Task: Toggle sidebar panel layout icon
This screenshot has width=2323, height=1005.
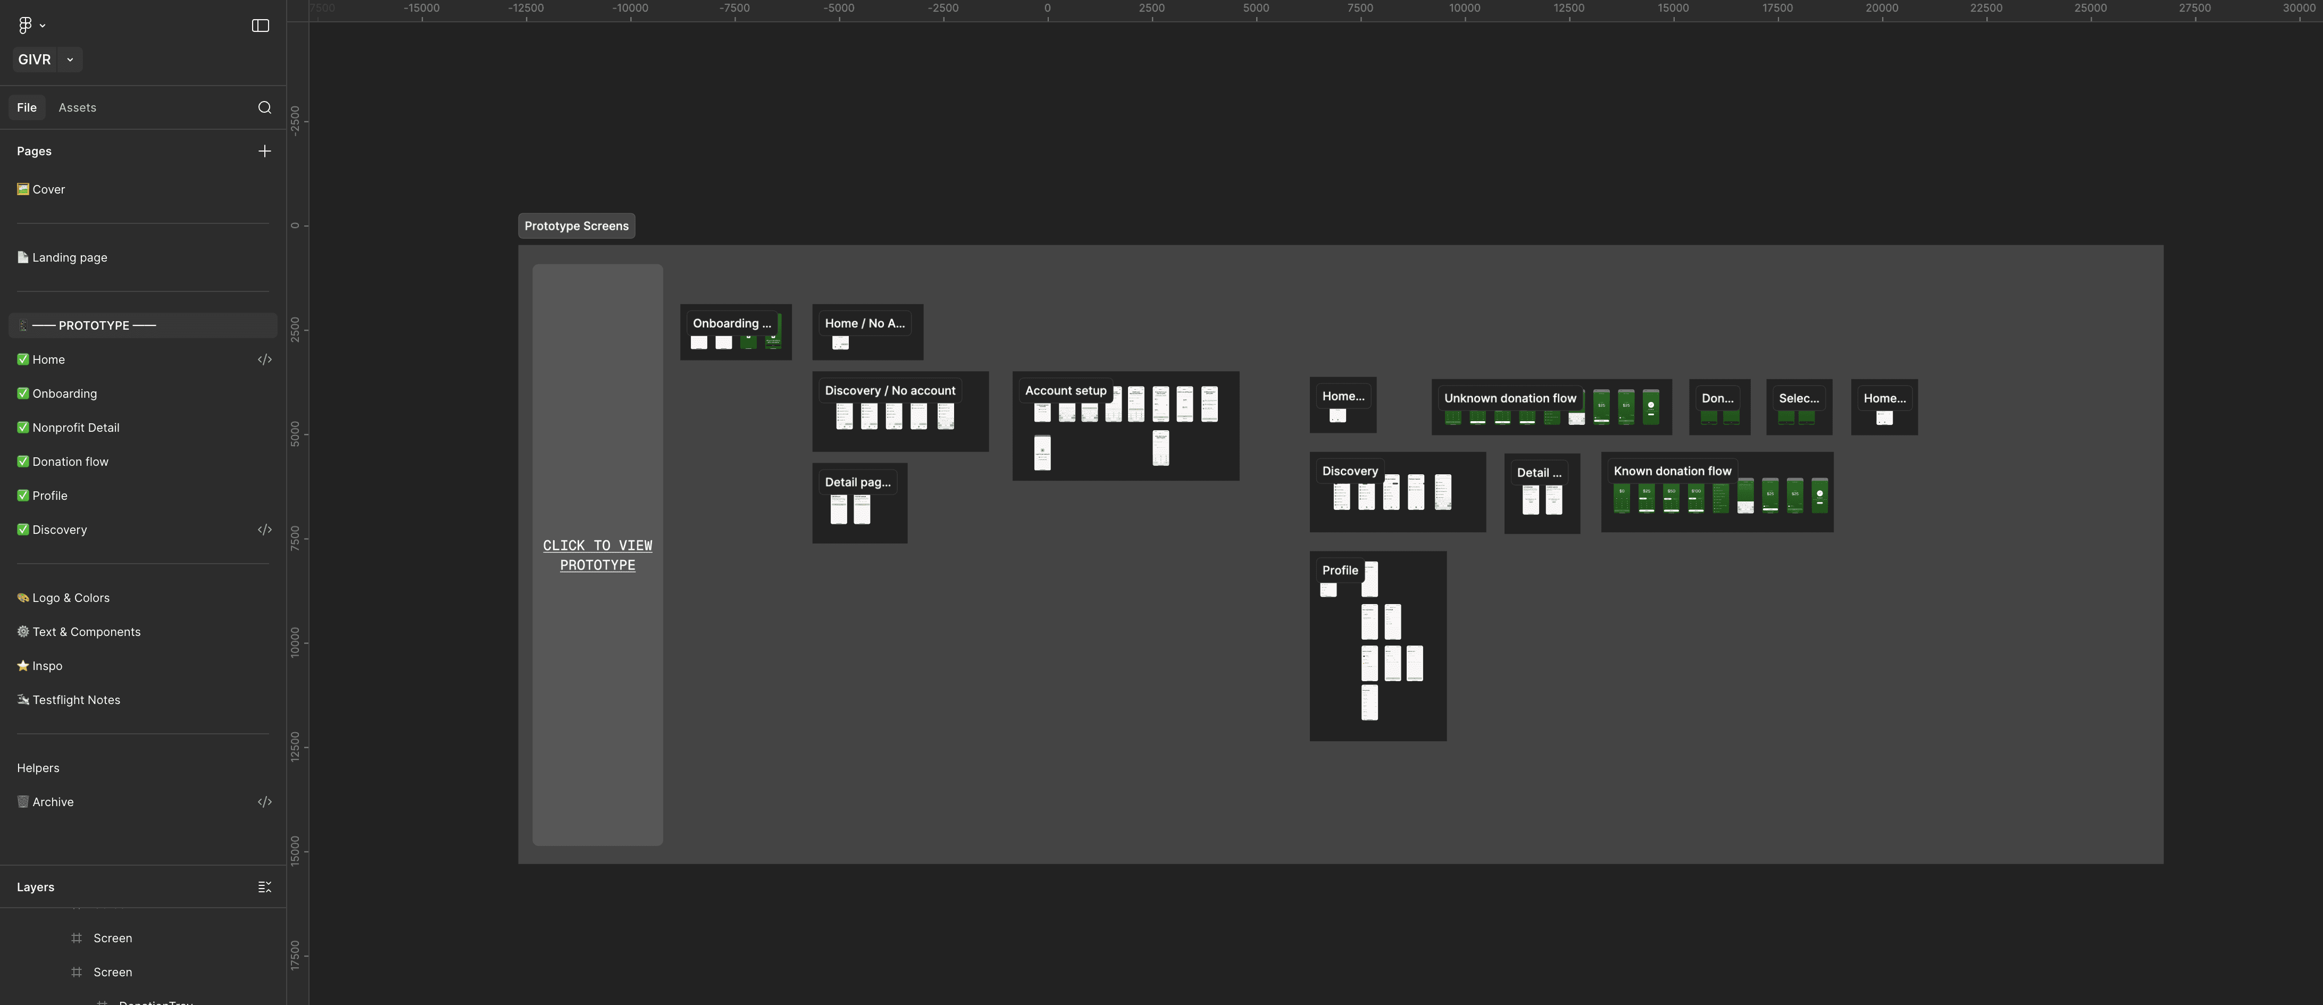Action: (261, 25)
